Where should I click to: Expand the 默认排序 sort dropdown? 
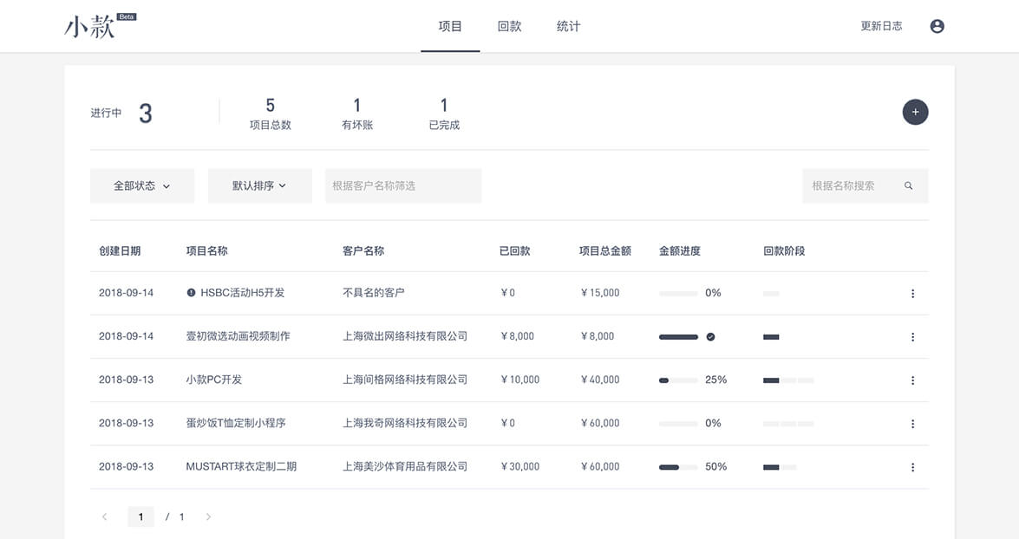coord(260,185)
